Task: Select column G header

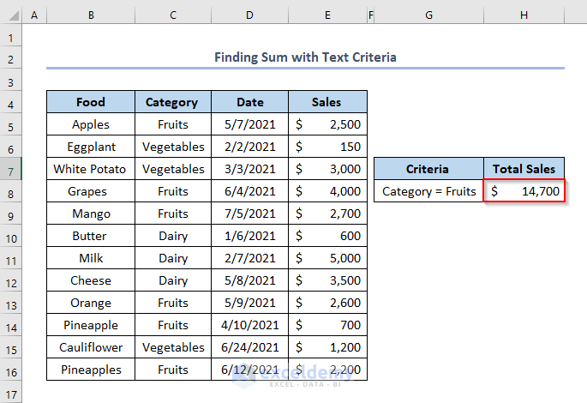Action: (x=428, y=16)
